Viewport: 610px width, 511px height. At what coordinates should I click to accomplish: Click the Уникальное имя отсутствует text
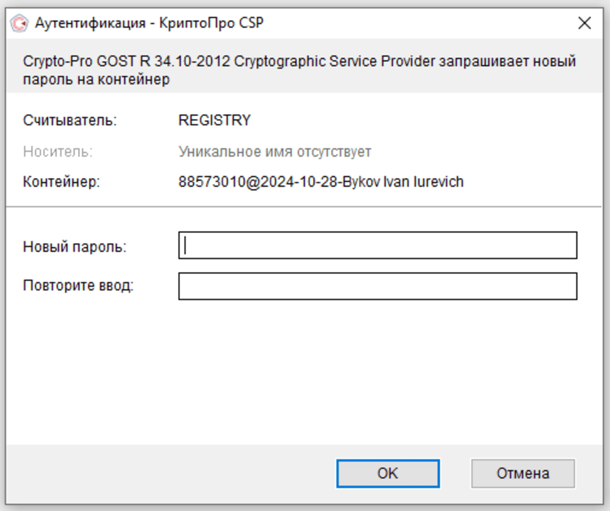pos(275,152)
